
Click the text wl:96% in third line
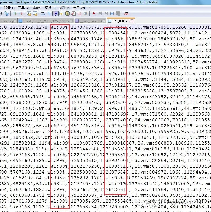(x=114, y=39)
